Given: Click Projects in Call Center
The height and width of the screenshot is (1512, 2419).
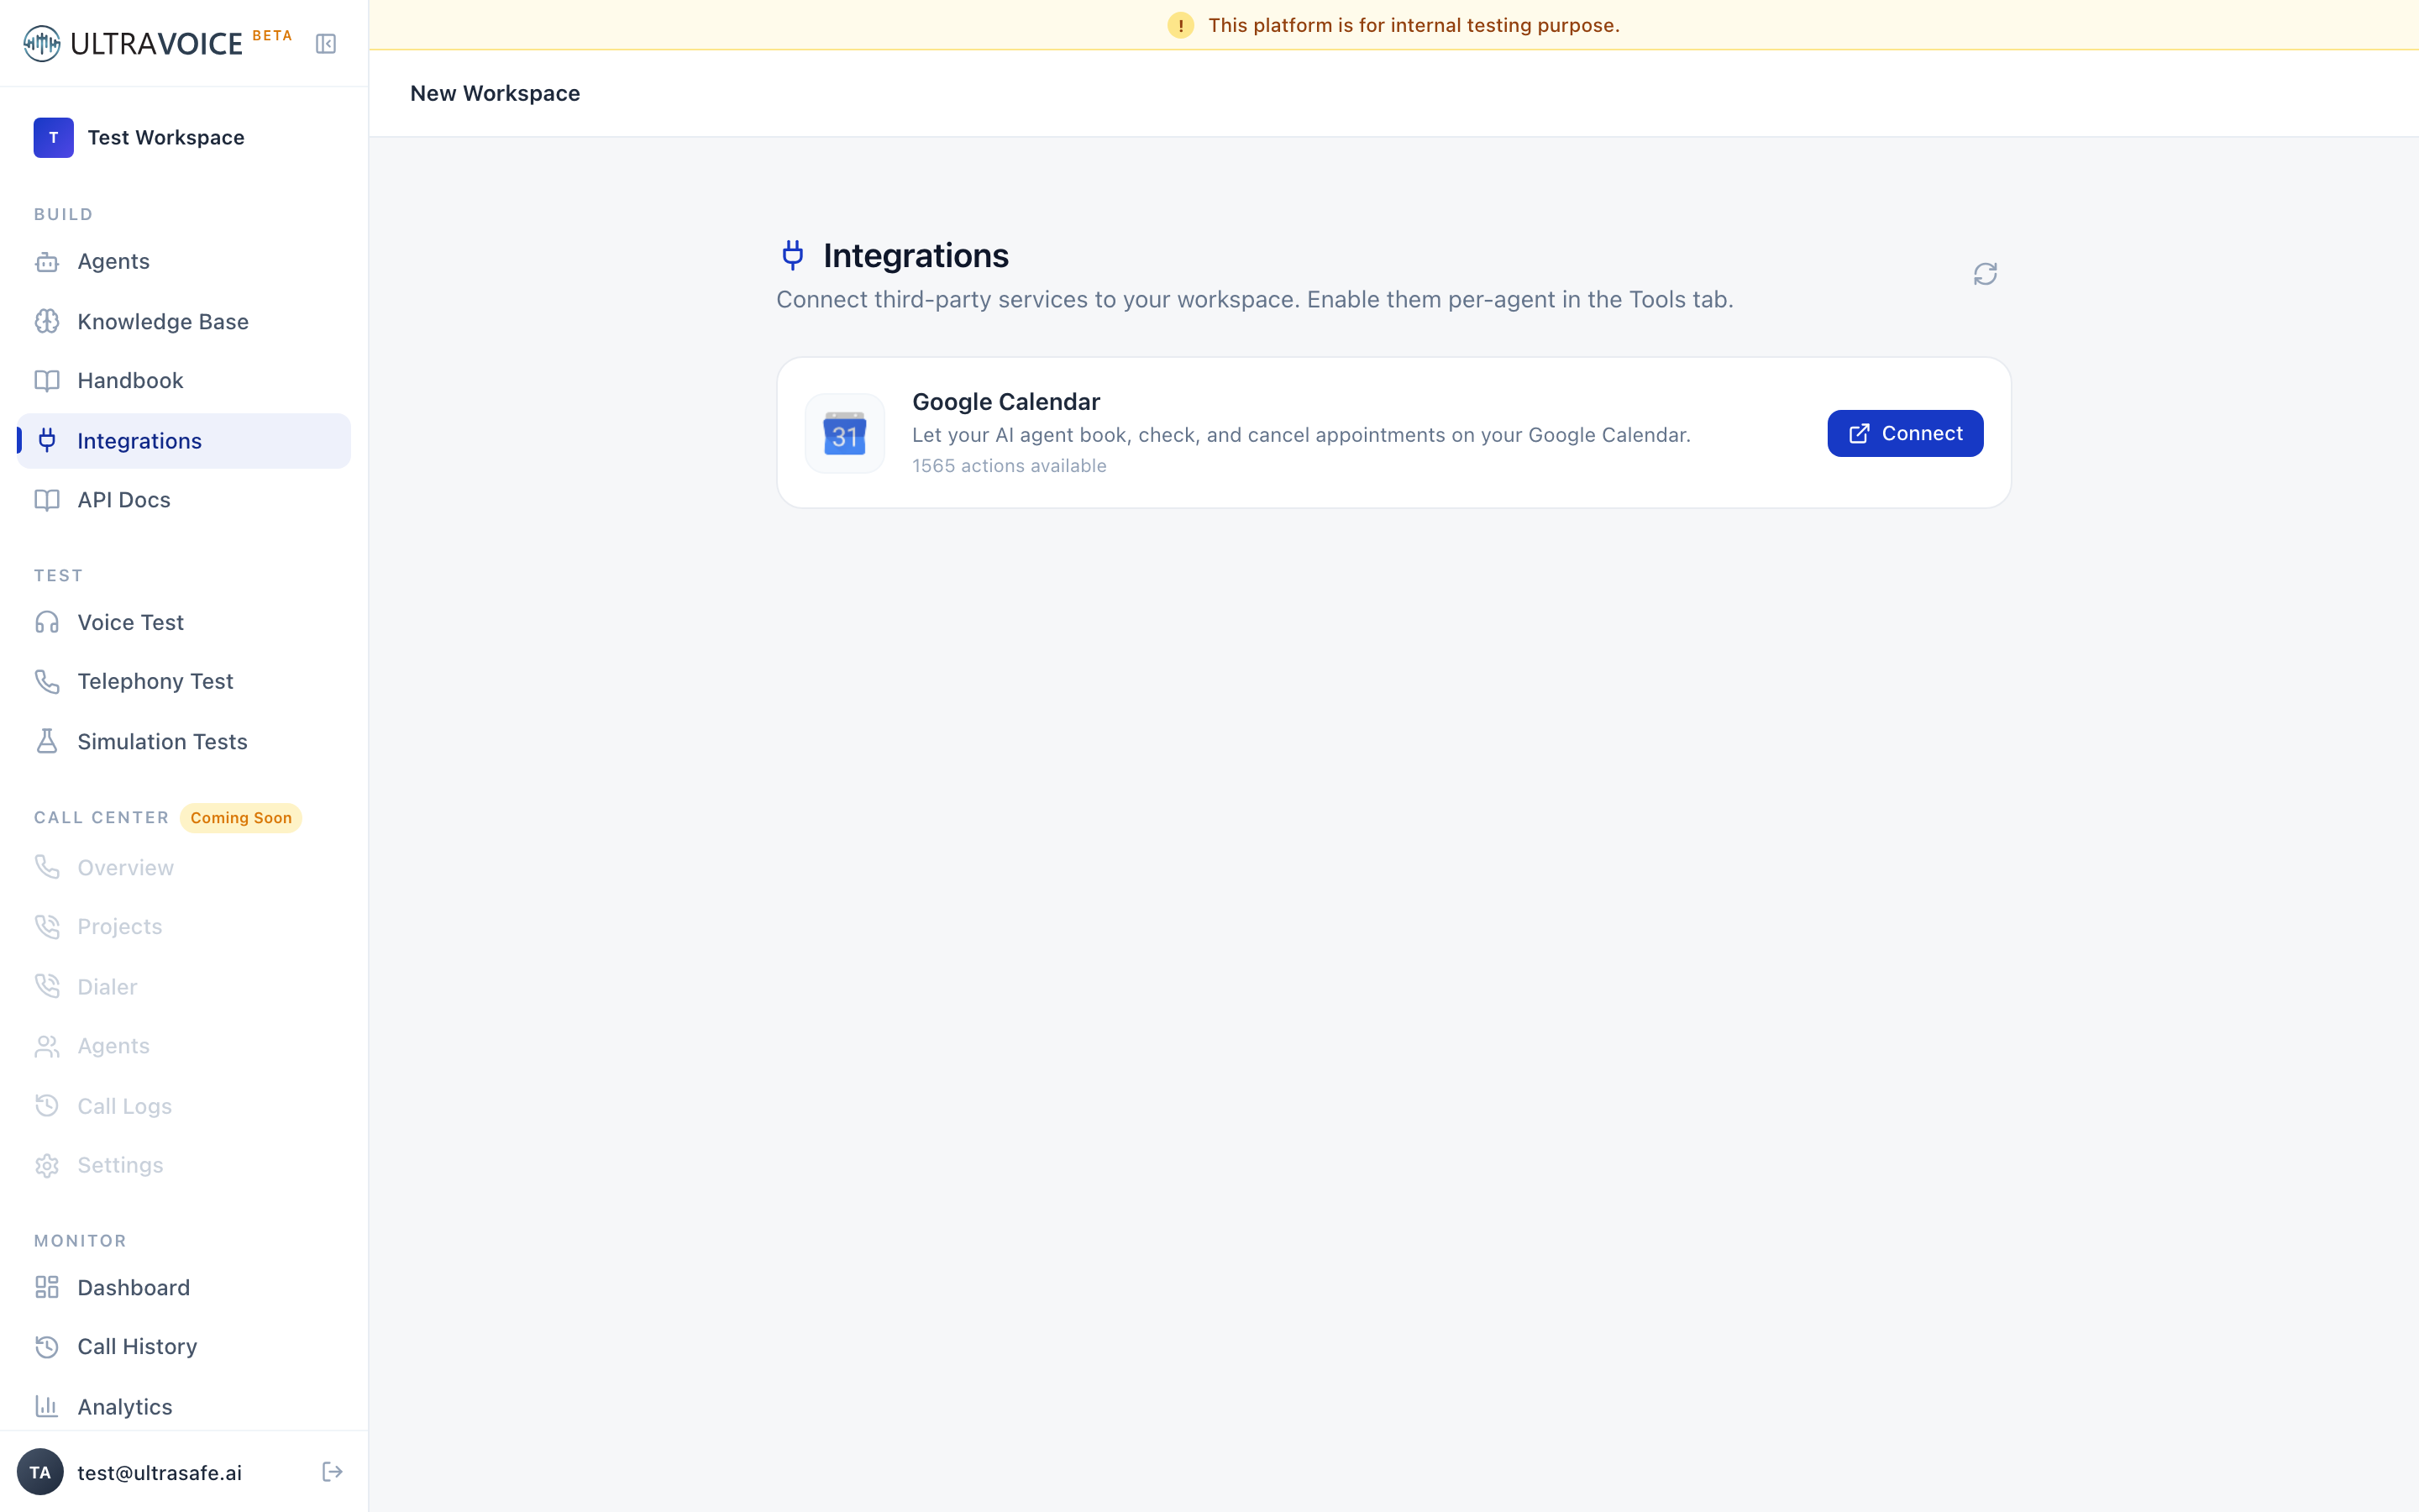Looking at the screenshot, I should tap(184, 927).
